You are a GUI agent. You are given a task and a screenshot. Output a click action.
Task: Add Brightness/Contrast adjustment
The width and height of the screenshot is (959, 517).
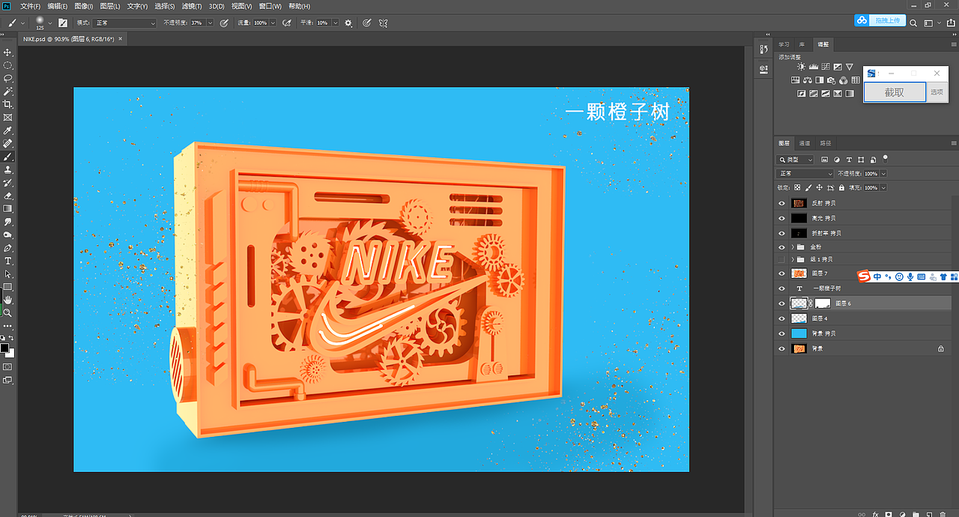pyautogui.click(x=801, y=67)
